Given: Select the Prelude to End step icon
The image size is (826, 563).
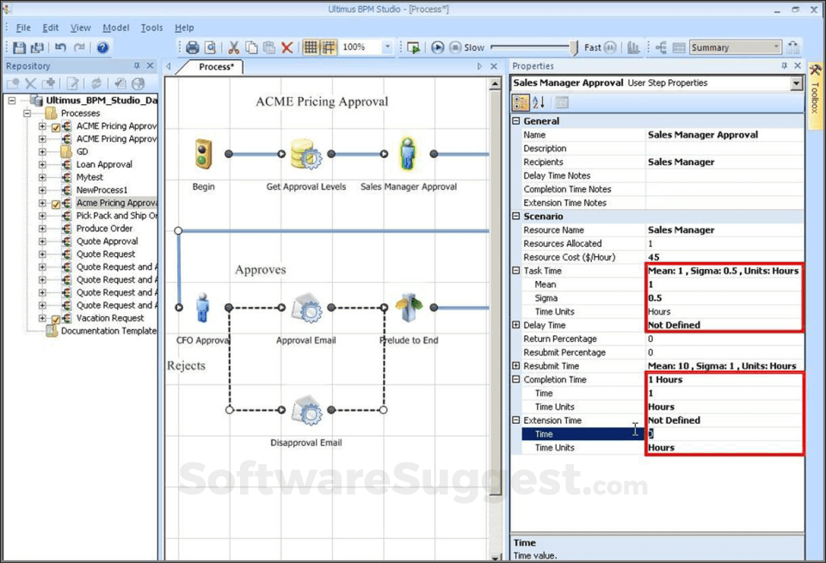Looking at the screenshot, I should [x=409, y=308].
